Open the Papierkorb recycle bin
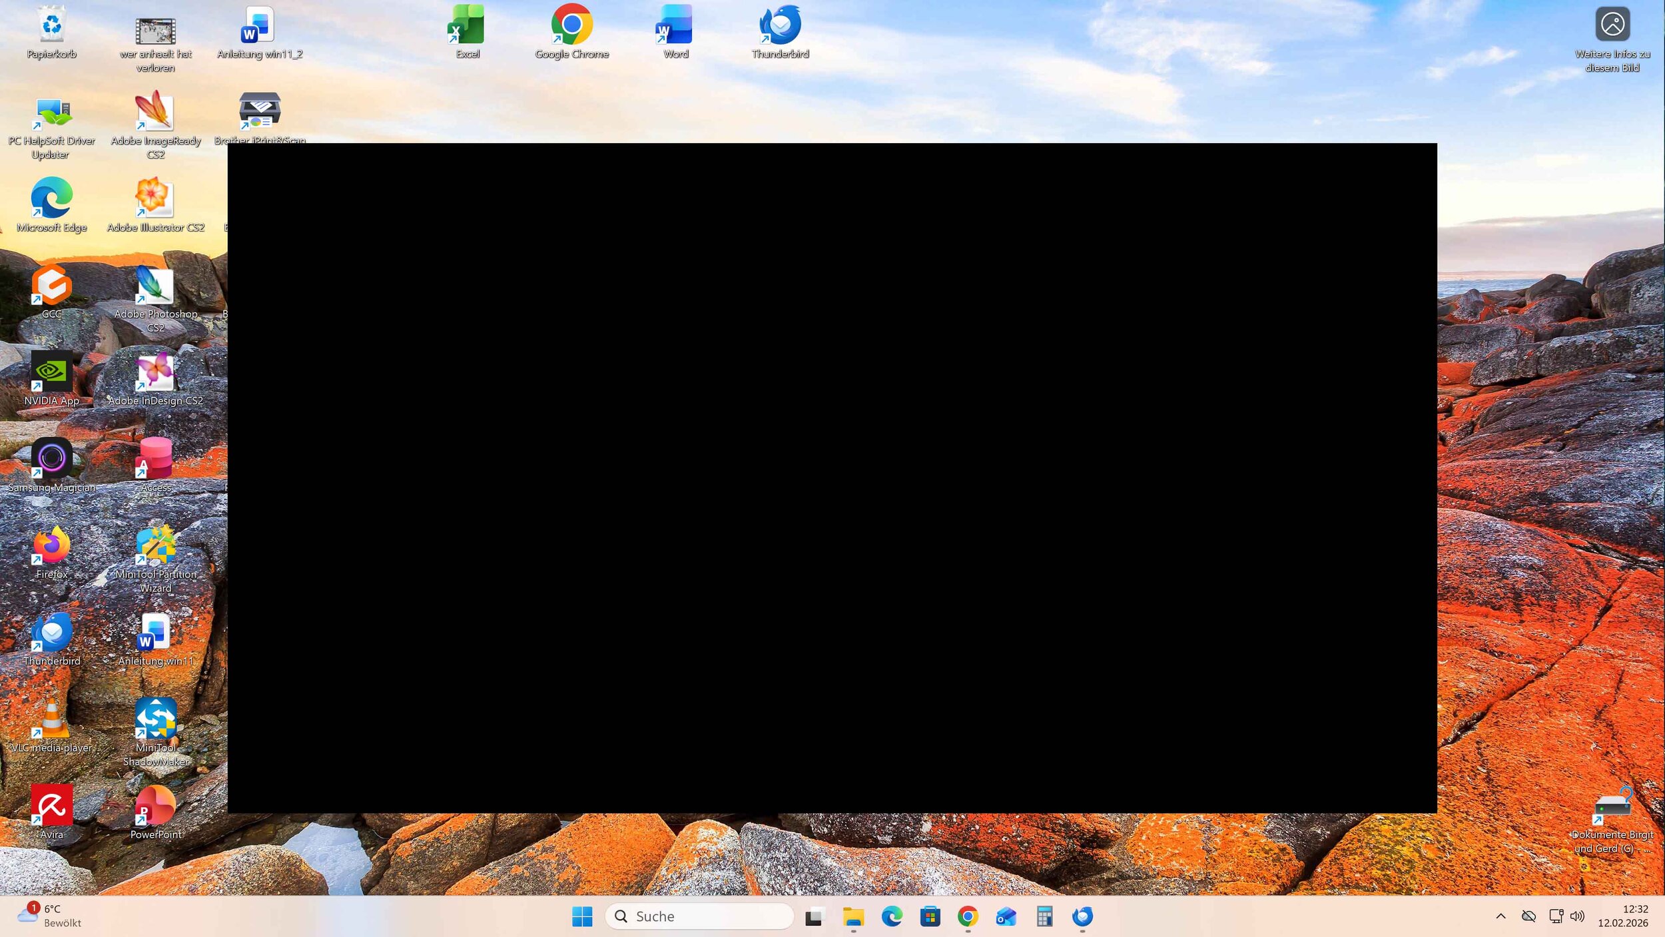This screenshot has height=937, width=1665. click(51, 25)
